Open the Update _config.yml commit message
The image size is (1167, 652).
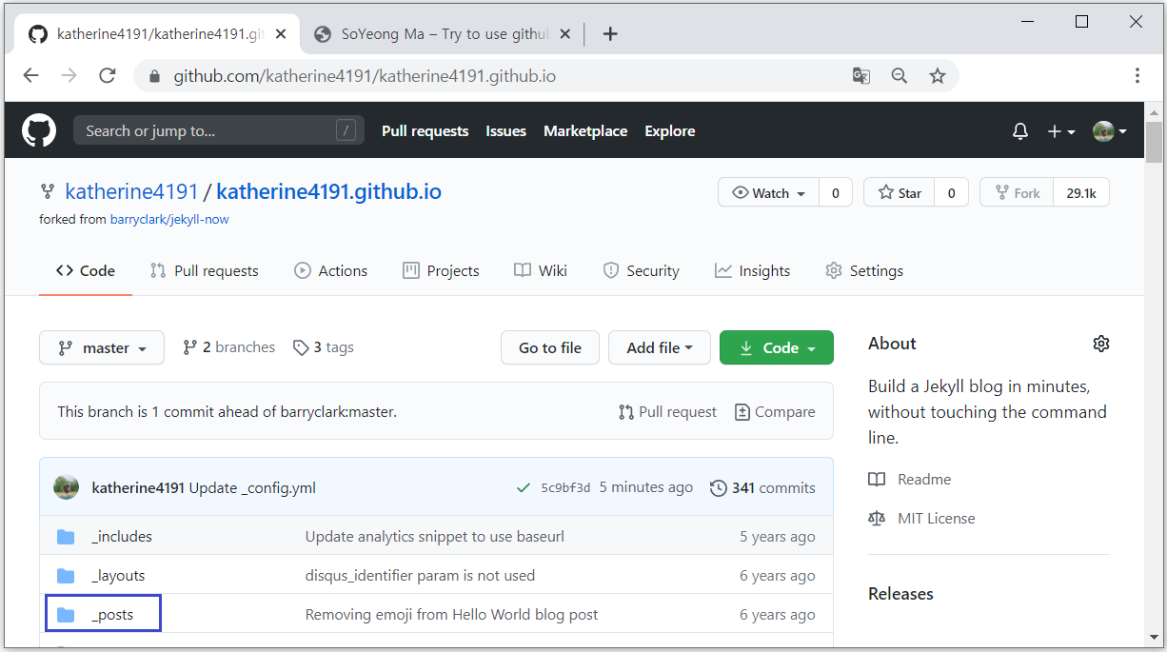[252, 488]
